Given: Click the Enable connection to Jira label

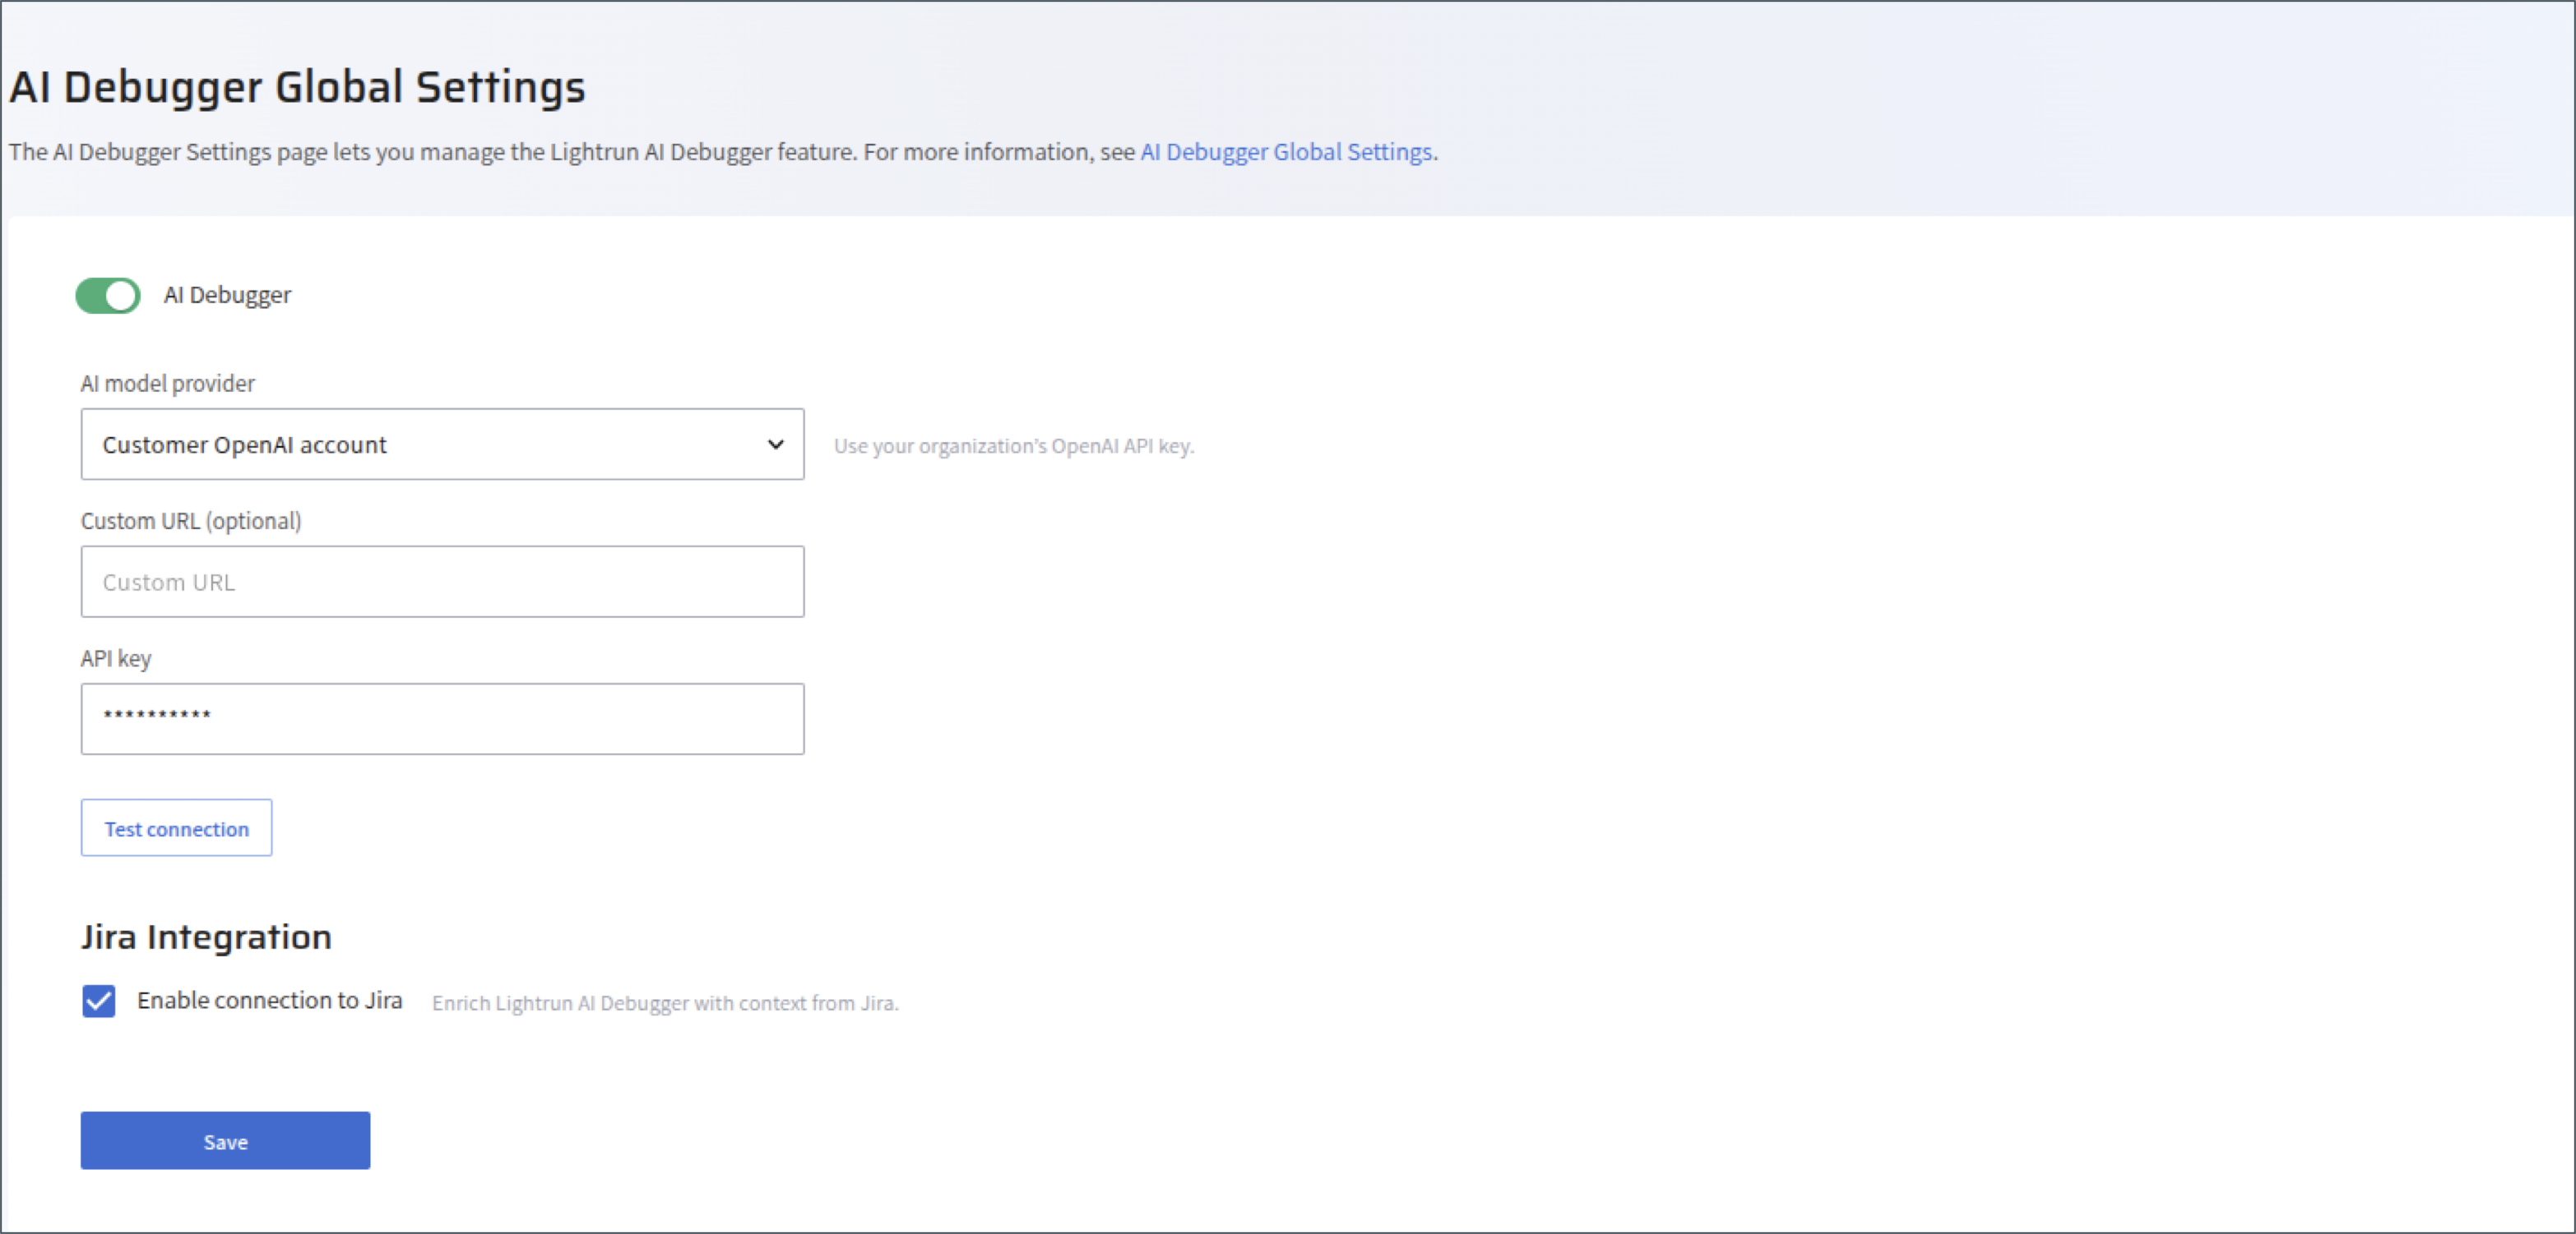Looking at the screenshot, I should click(x=269, y=1000).
